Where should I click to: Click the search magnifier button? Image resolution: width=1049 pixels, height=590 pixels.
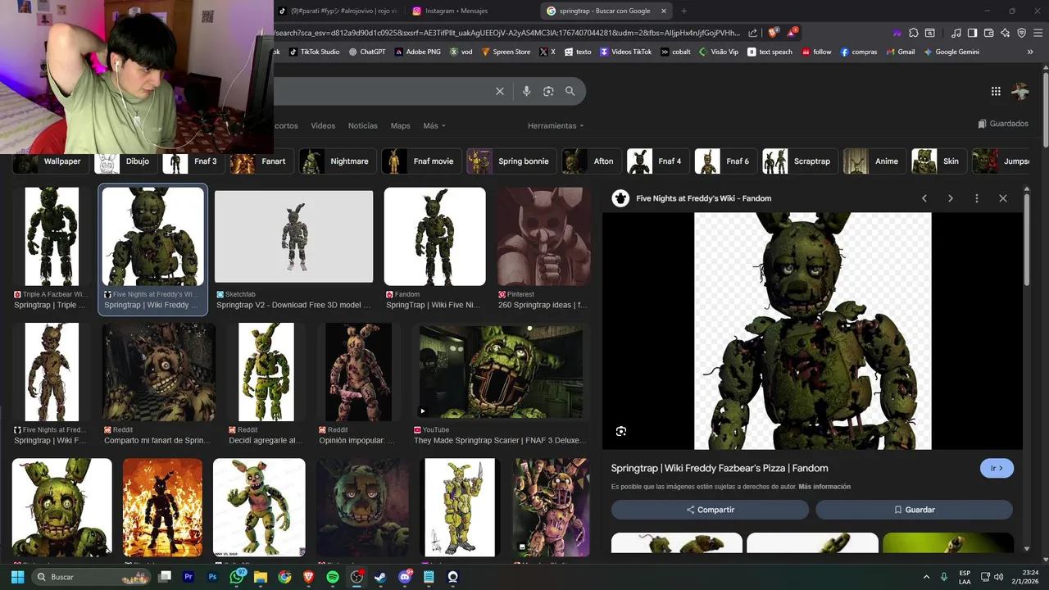[x=570, y=91]
